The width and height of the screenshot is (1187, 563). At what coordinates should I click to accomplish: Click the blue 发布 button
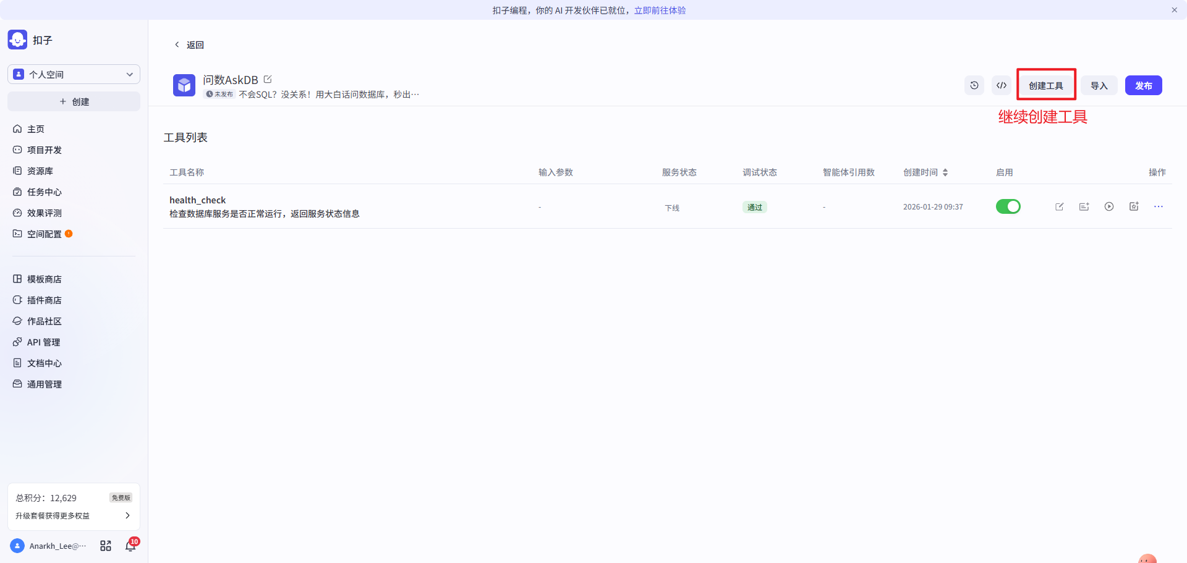click(1144, 85)
